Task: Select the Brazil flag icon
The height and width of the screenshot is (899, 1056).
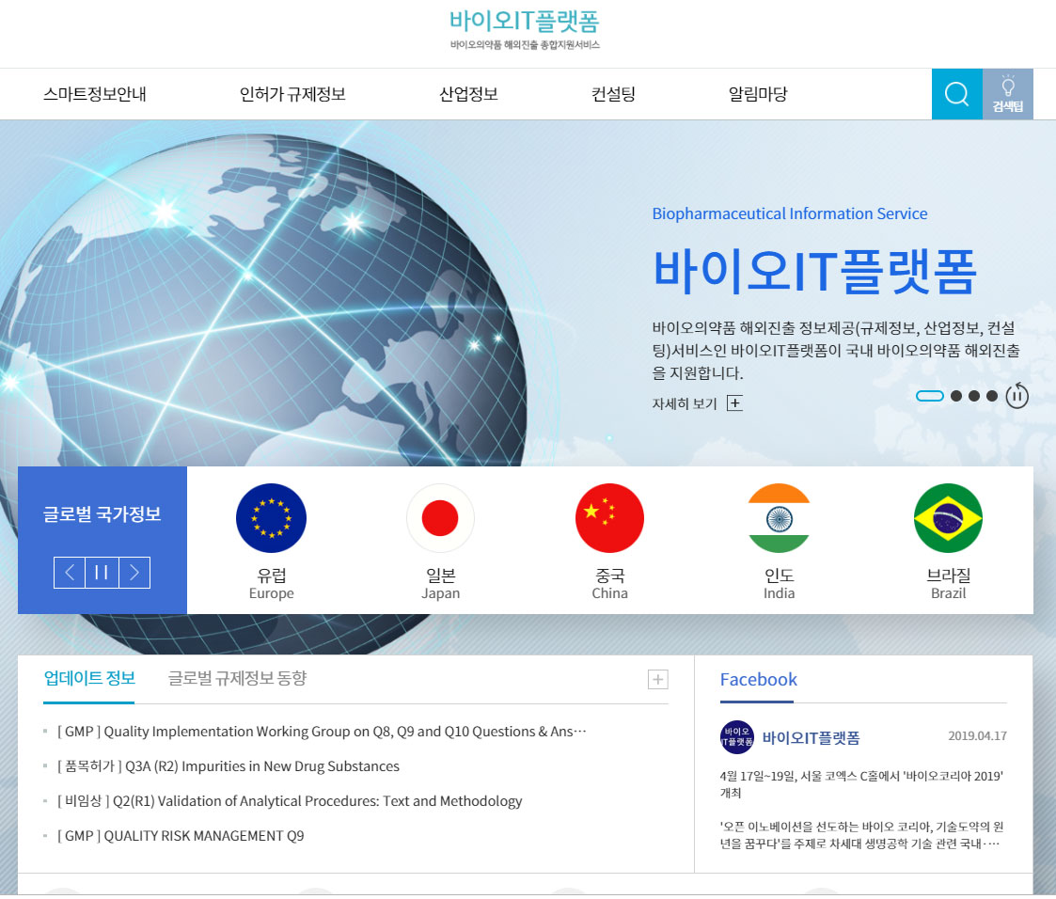Action: [948, 517]
